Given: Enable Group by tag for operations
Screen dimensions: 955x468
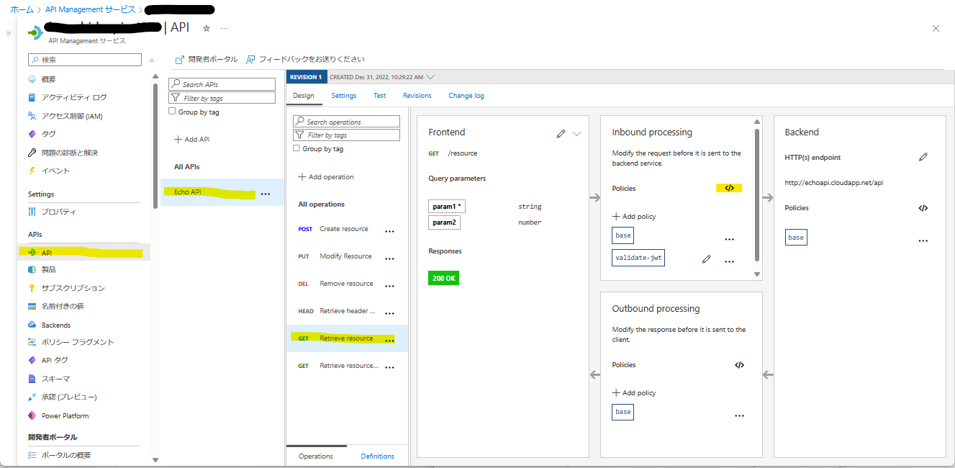Looking at the screenshot, I should pos(297,148).
